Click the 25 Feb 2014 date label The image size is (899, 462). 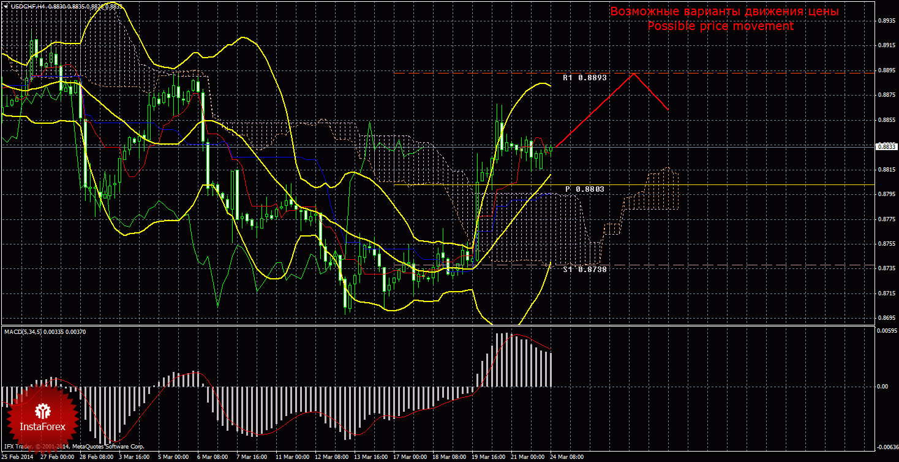click(17, 457)
